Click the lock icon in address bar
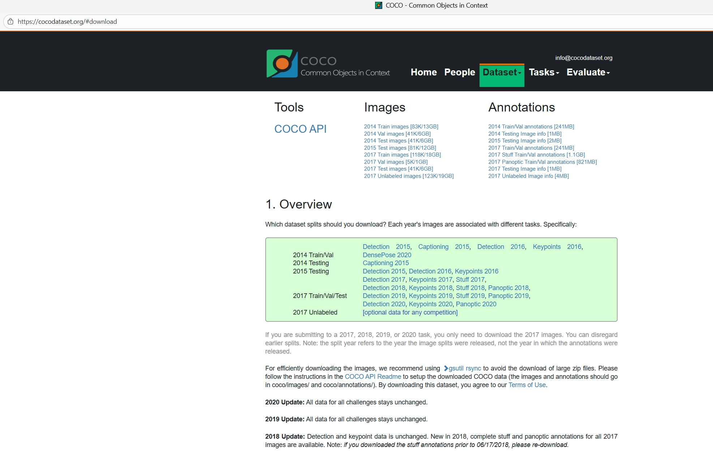The width and height of the screenshot is (713, 456). click(x=10, y=22)
